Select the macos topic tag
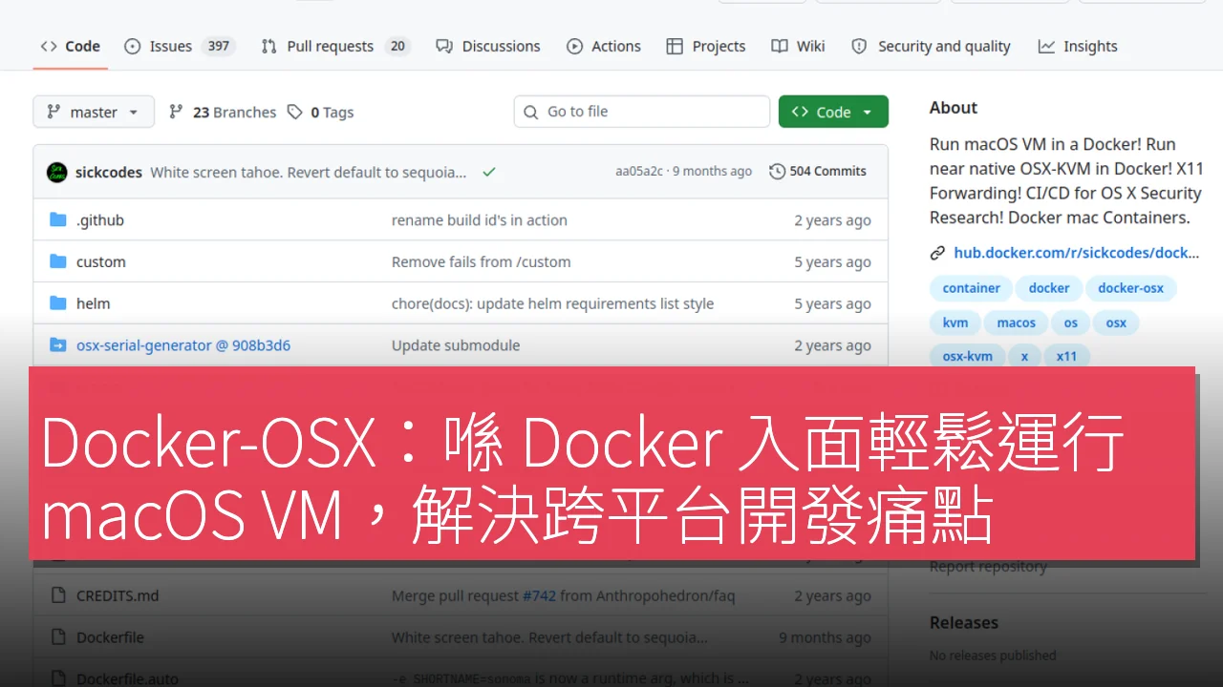 click(x=1017, y=323)
